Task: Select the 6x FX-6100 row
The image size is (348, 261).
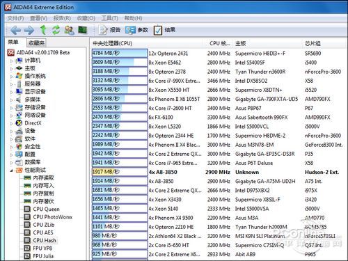Action: [218, 117]
